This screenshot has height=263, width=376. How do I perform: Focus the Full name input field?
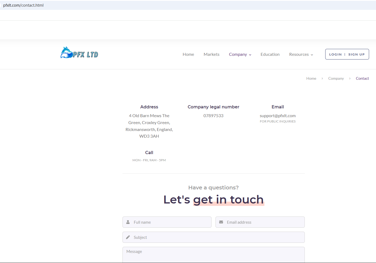(167, 222)
